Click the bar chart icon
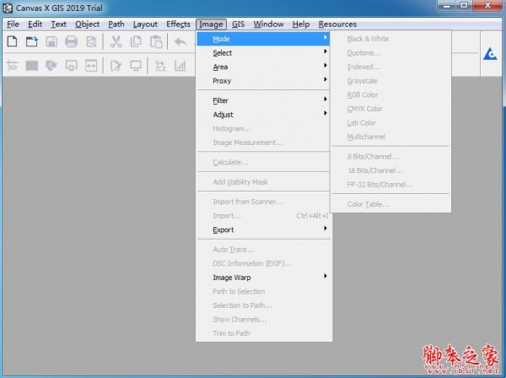This screenshot has width=506, height=378. (x=180, y=66)
